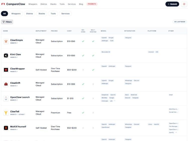Select the Distros filter pill

click(30, 14)
